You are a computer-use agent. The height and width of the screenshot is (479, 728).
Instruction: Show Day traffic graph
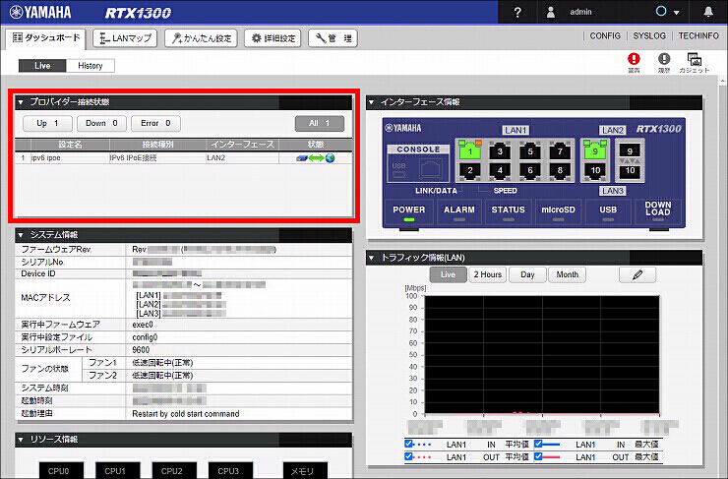click(527, 274)
